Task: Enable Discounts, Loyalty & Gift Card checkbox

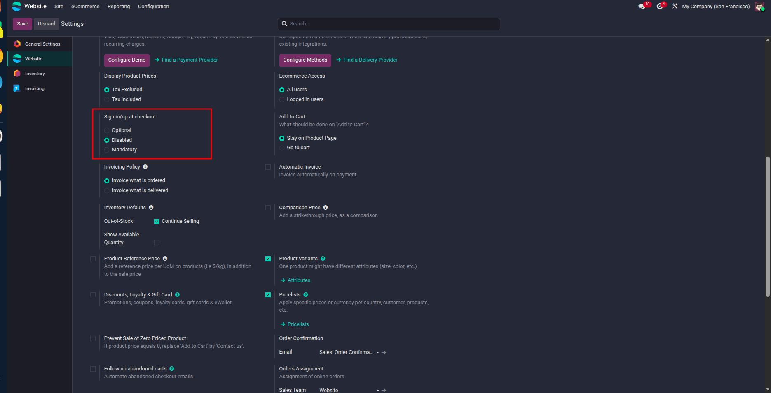Action: (x=93, y=295)
